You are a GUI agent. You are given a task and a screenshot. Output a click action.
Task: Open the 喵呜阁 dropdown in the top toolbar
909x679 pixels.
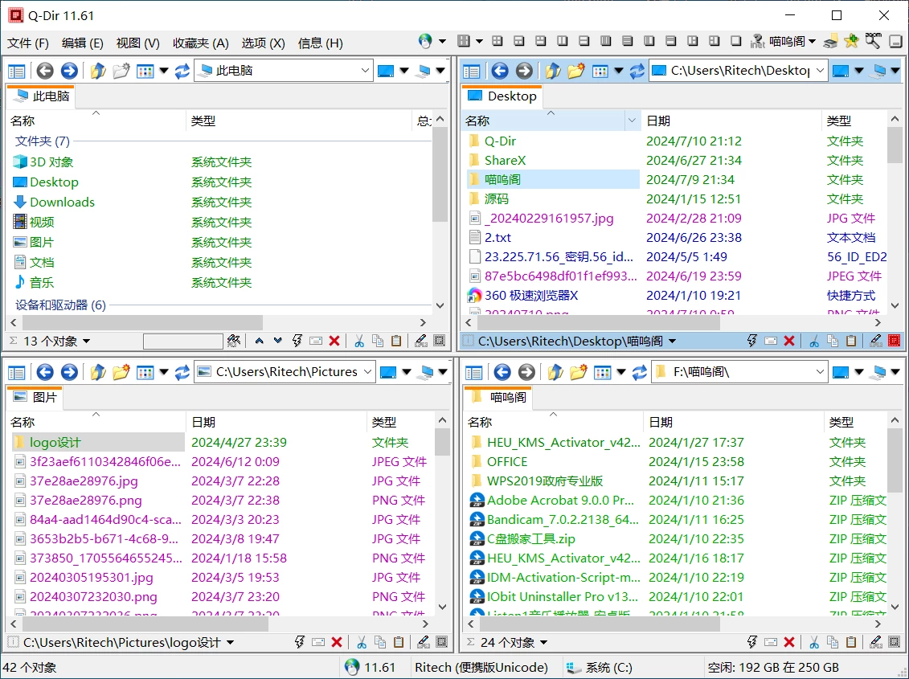pos(812,41)
